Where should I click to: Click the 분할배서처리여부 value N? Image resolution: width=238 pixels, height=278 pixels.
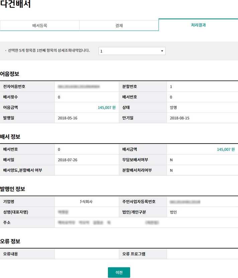point(171,170)
